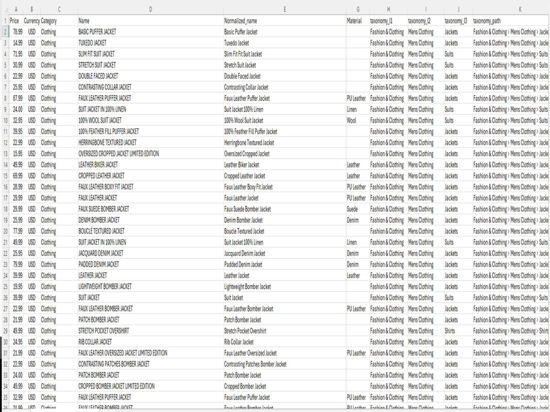Select the 'BASIC PUFFER JACKET' name cell
Image resolution: width=550 pixels, height=412 pixels.
151,32
